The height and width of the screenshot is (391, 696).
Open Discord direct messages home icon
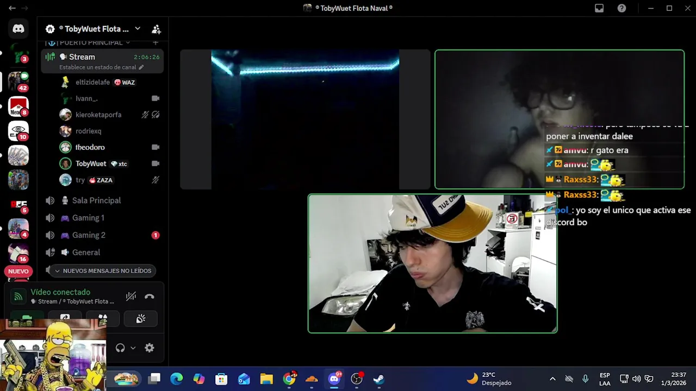(x=18, y=29)
